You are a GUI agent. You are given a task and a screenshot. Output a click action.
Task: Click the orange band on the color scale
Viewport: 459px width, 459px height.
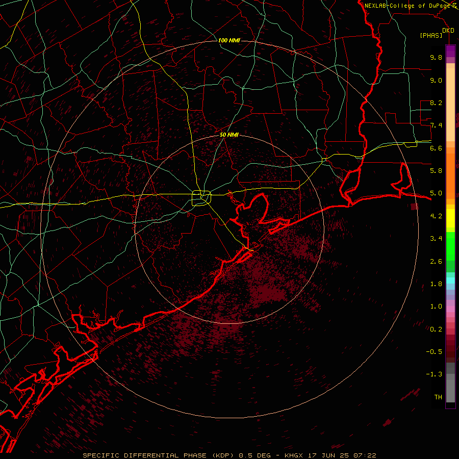(x=450, y=175)
